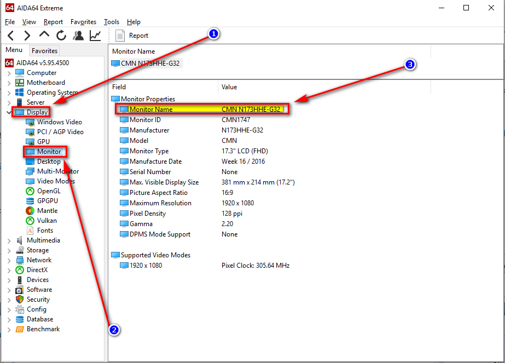Select the Motherboard tree icon

pos(20,83)
